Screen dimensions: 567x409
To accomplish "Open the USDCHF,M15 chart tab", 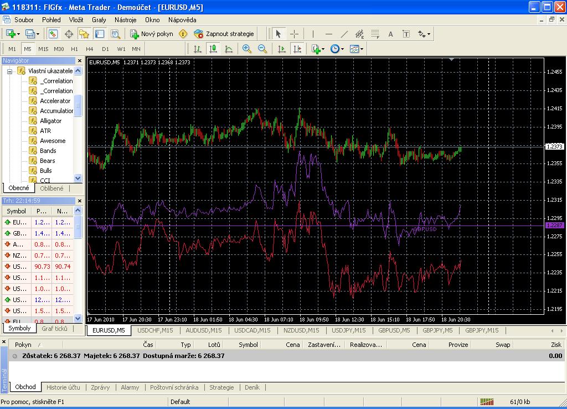I will [155, 330].
